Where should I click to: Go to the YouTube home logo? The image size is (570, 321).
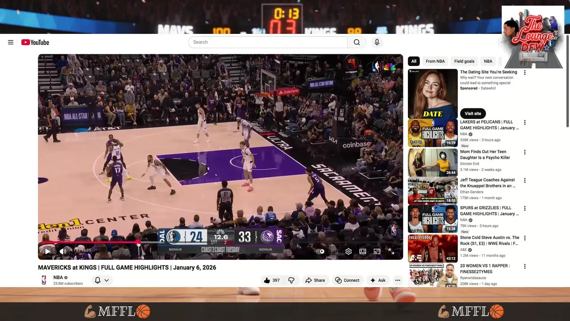(35, 42)
